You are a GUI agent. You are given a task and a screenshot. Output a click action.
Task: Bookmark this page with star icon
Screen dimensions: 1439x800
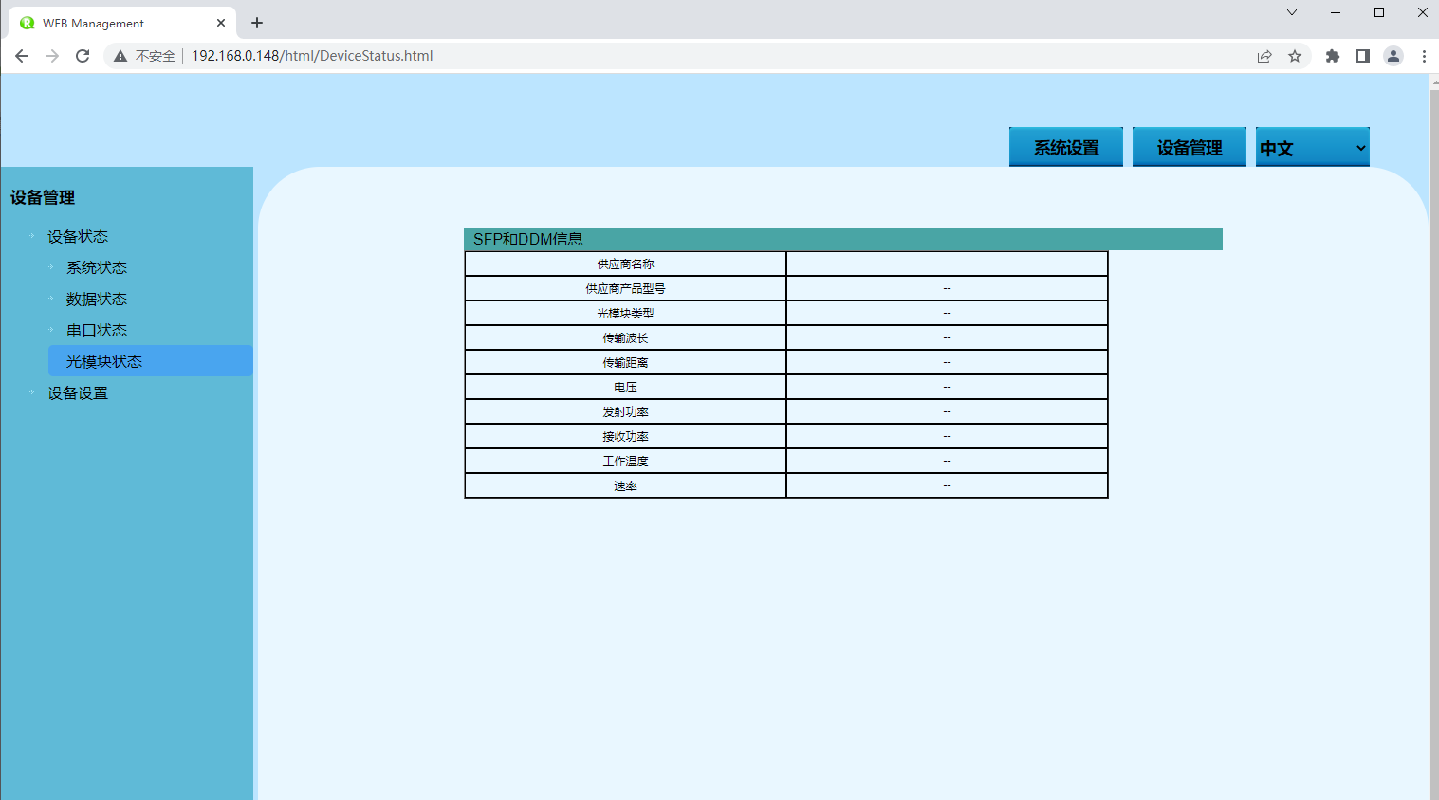(x=1295, y=56)
